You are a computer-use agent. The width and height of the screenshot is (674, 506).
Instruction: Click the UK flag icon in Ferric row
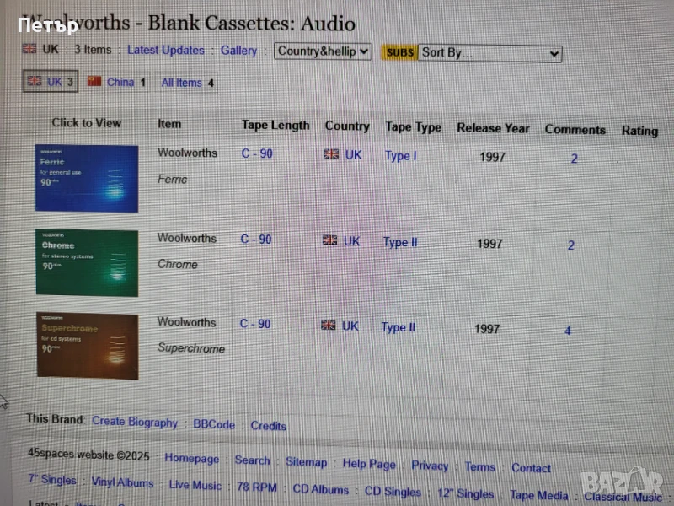pyautogui.click(x=331, y=154)
